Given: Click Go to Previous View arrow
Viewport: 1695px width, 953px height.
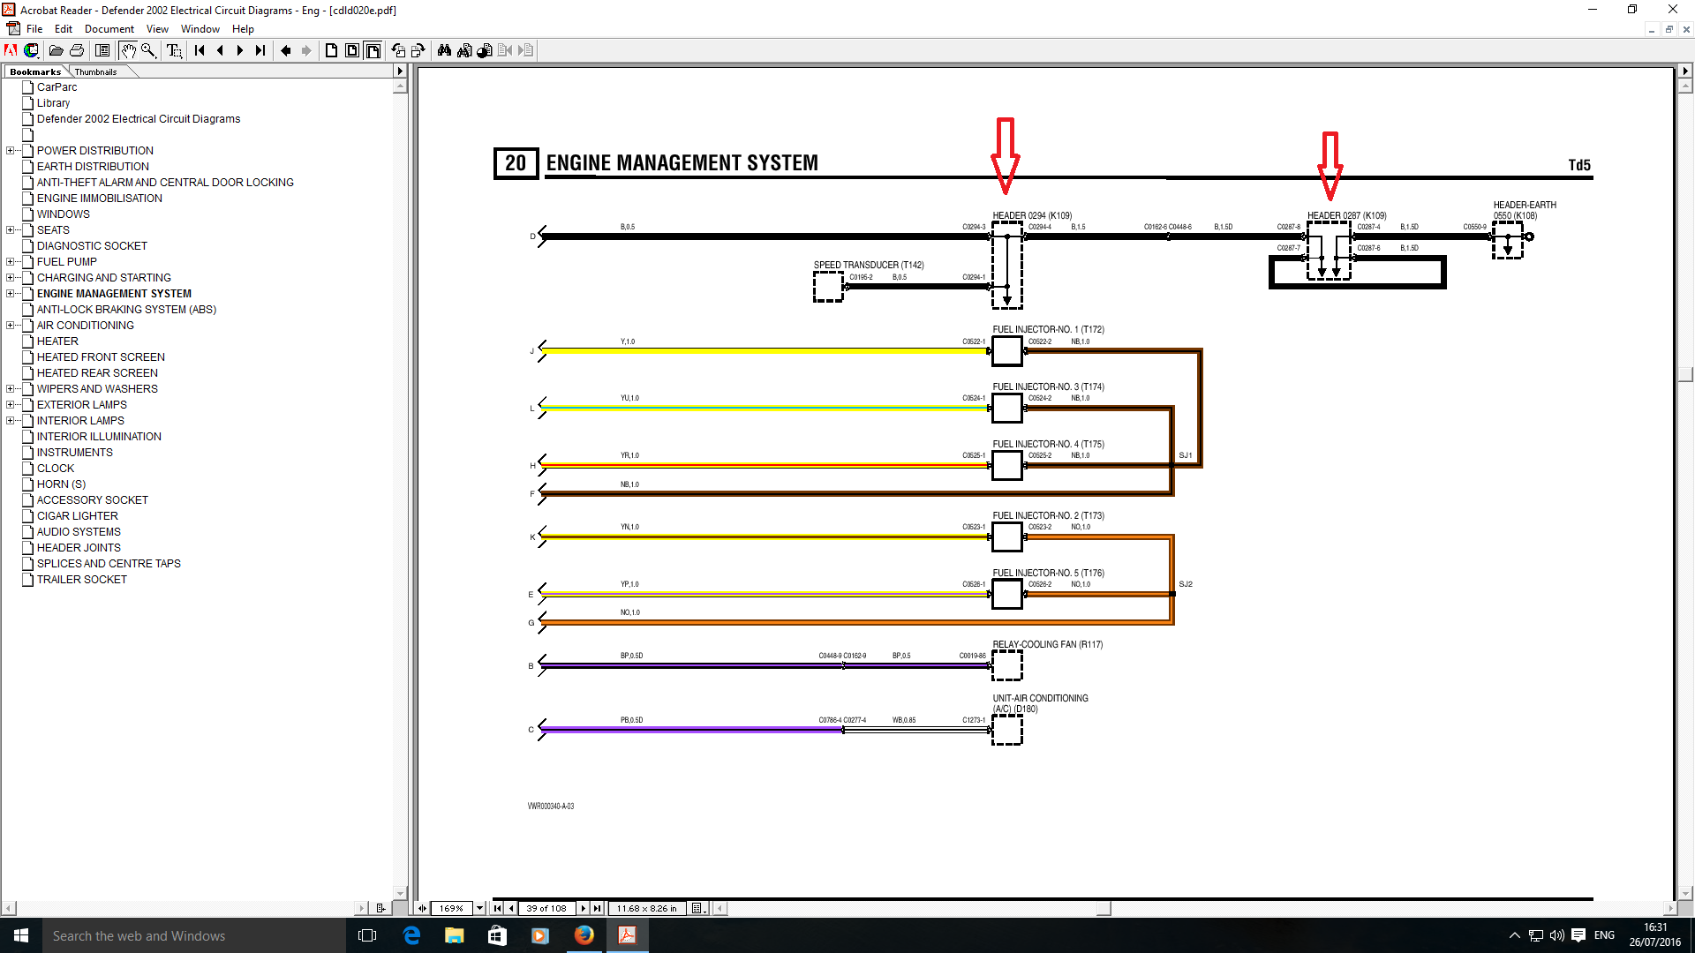Looking at the screenshot, I should tap(286, 50).
